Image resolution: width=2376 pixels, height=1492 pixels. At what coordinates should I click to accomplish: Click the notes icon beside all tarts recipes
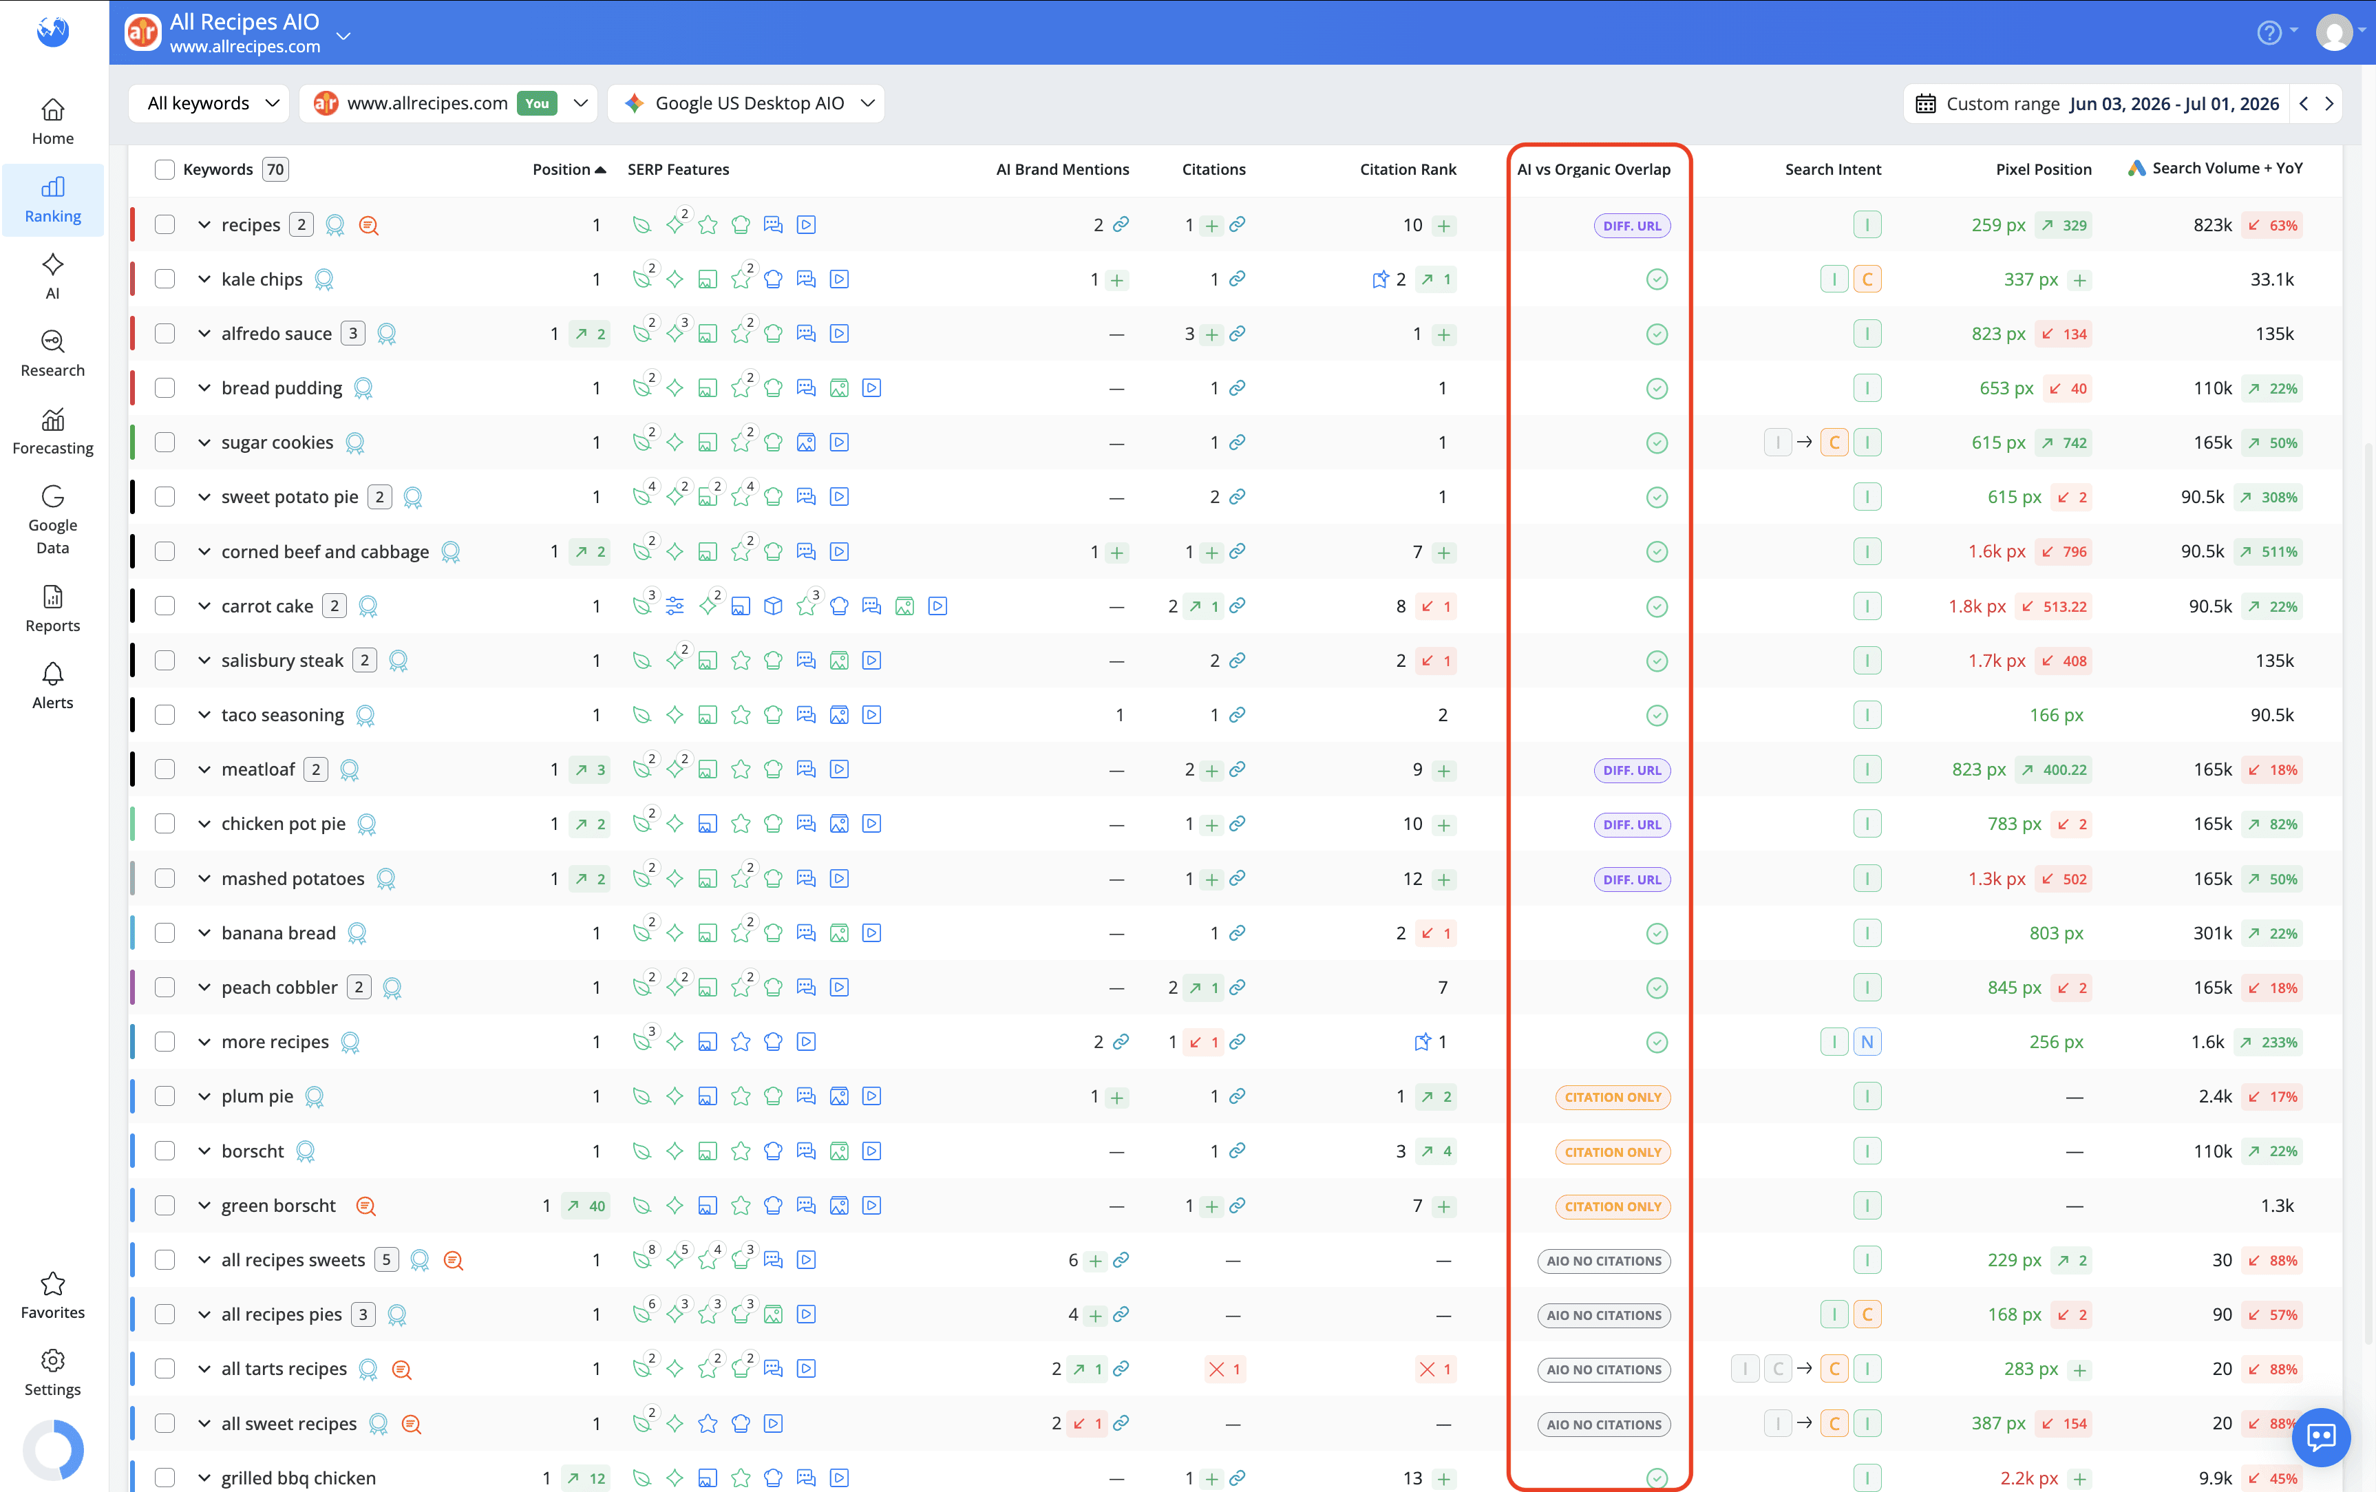(401, 1370)
